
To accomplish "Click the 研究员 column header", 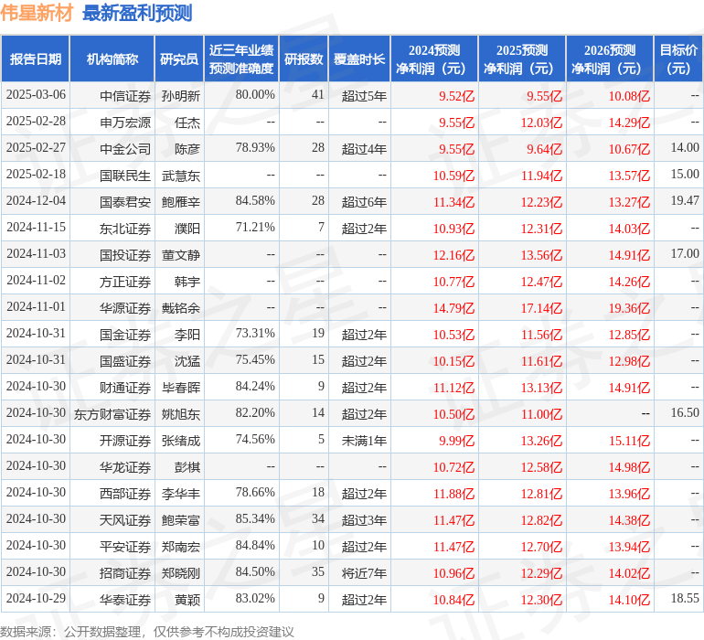I will point(179,59).
